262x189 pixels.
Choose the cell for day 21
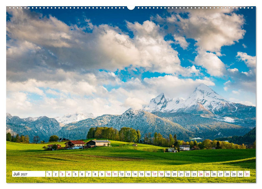(x=181, y=174)
